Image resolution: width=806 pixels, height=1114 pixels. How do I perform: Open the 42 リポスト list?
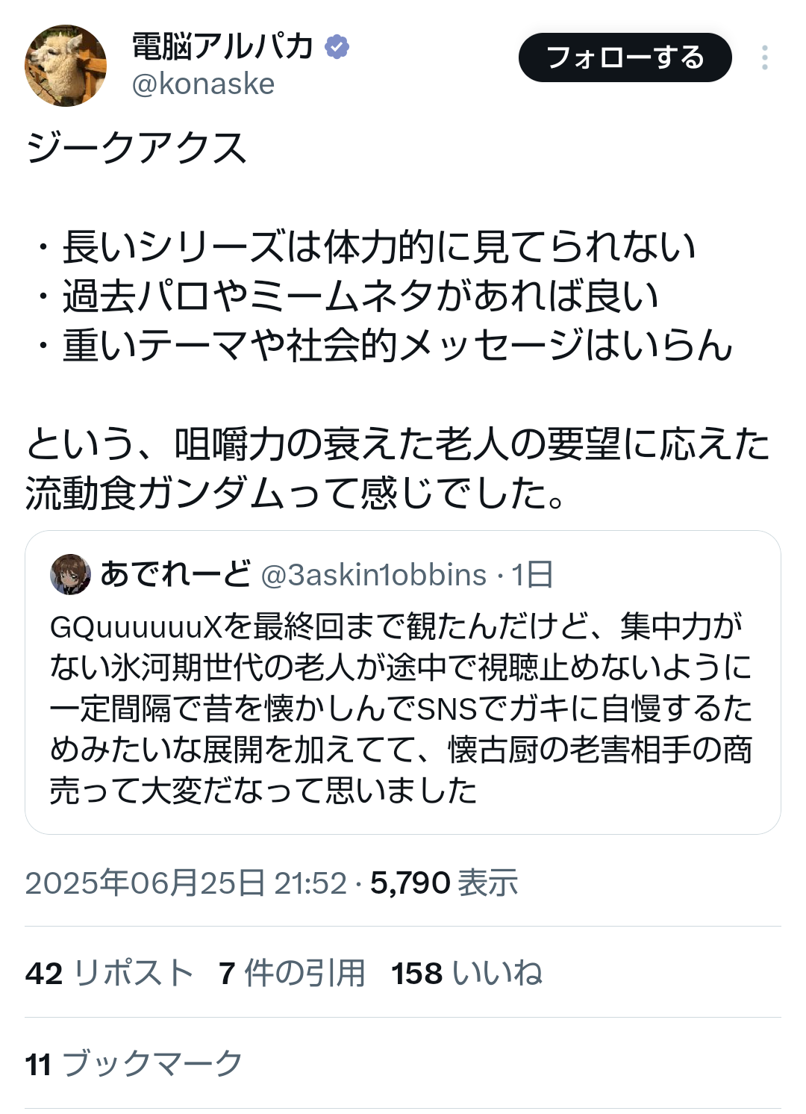[109, 974]
